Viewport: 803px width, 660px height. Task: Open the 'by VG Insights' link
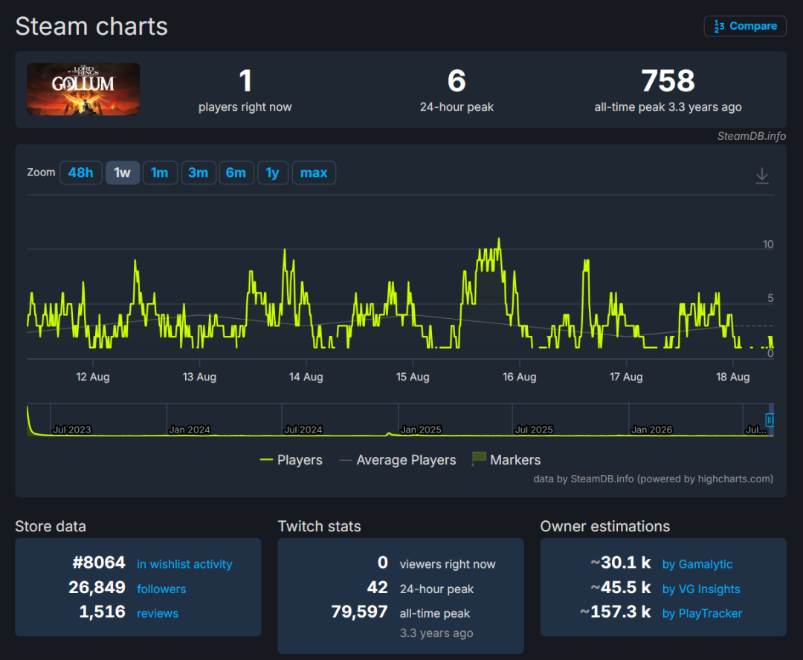(701, 589)
